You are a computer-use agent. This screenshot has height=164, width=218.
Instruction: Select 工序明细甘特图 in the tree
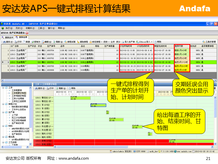pyautogui.click(x=19, y=96)
